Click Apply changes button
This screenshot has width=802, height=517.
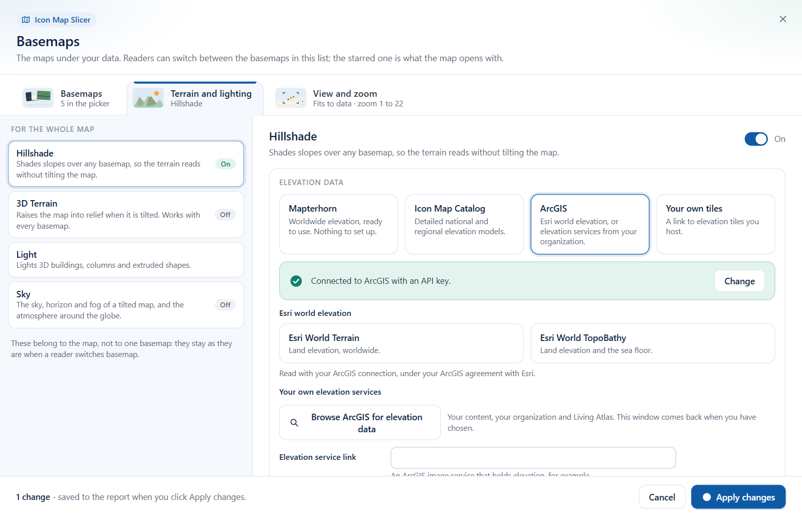click(x=738, y=497)
